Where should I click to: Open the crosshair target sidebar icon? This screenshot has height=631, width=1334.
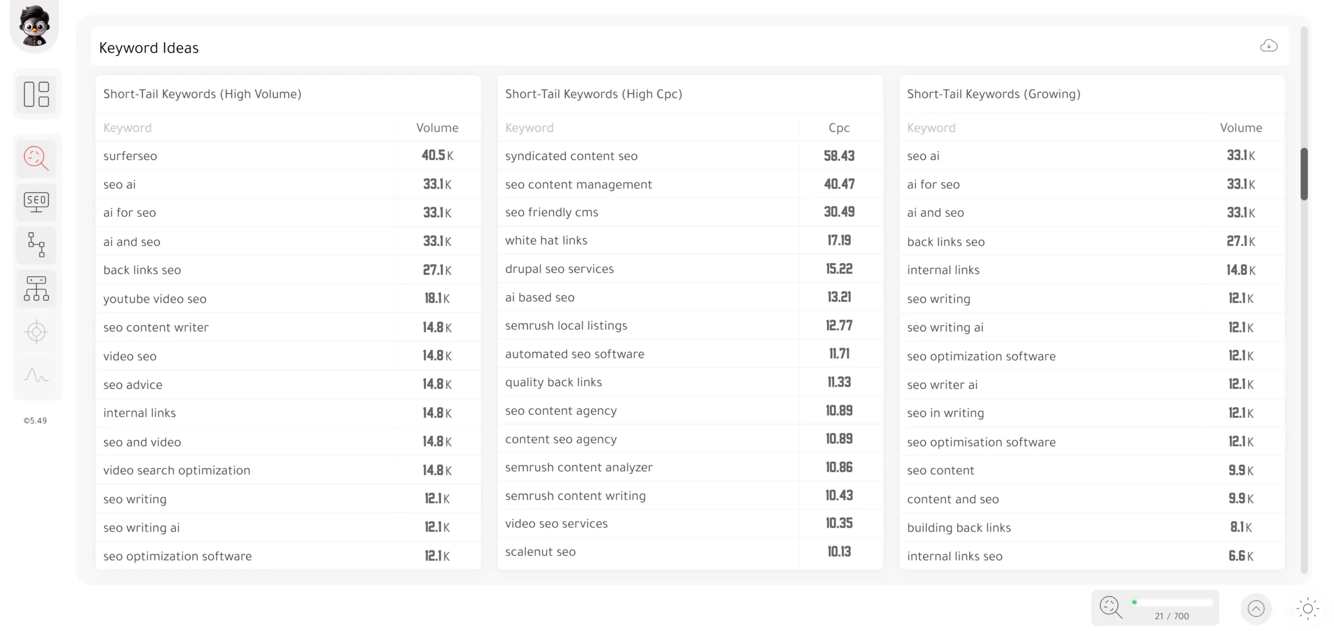(x=36, y=332)
